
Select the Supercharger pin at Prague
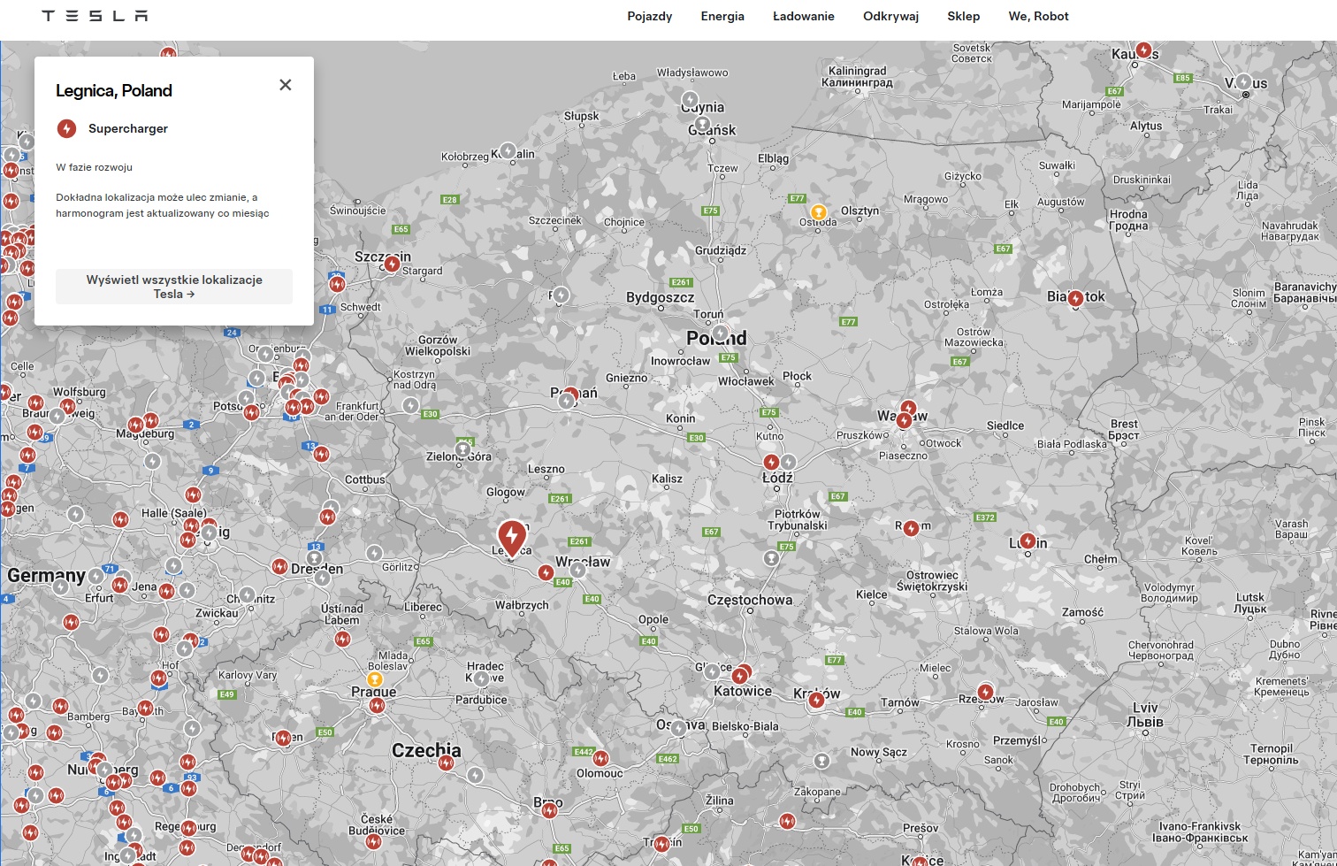(x=378, y=705)
